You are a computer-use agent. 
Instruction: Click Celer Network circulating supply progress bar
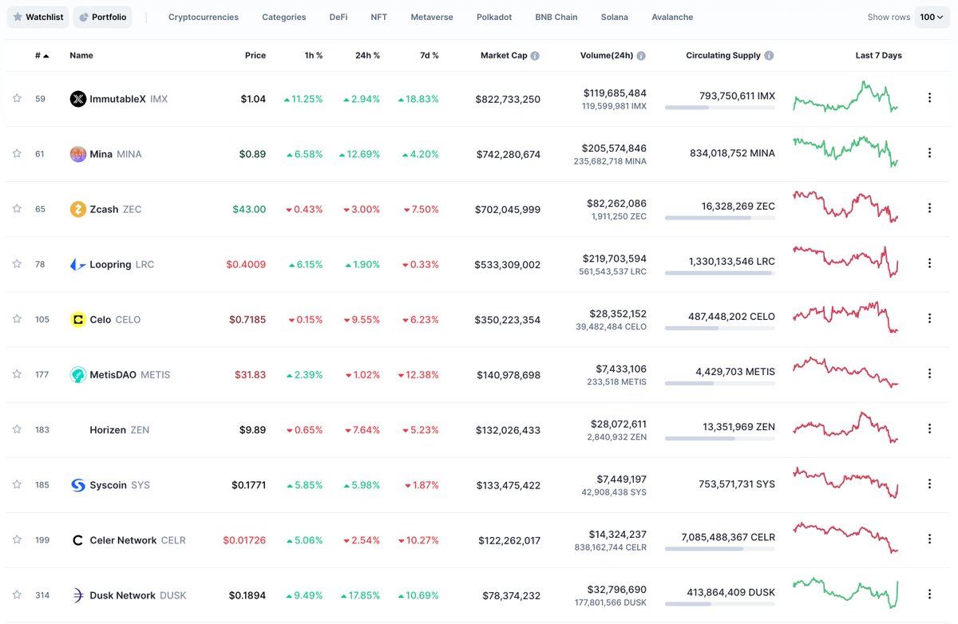tap(719, 548)
